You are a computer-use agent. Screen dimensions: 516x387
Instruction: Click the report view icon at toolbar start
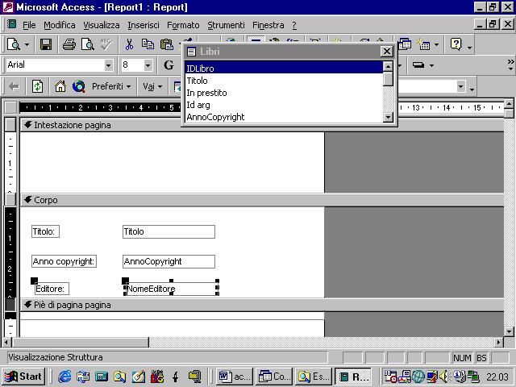[x=14, y=44]
